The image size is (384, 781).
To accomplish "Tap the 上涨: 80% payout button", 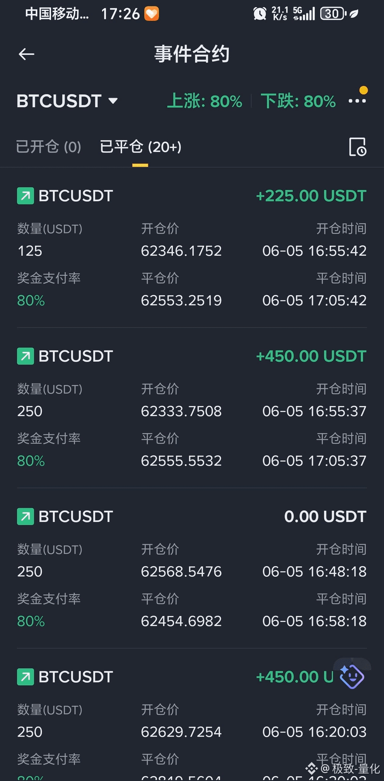I will coord(205,101).
